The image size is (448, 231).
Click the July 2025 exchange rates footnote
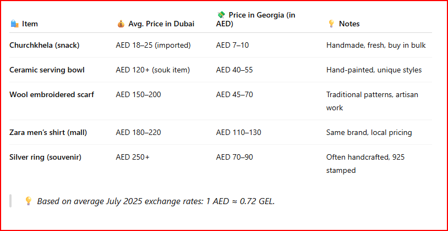coord(156,201)
